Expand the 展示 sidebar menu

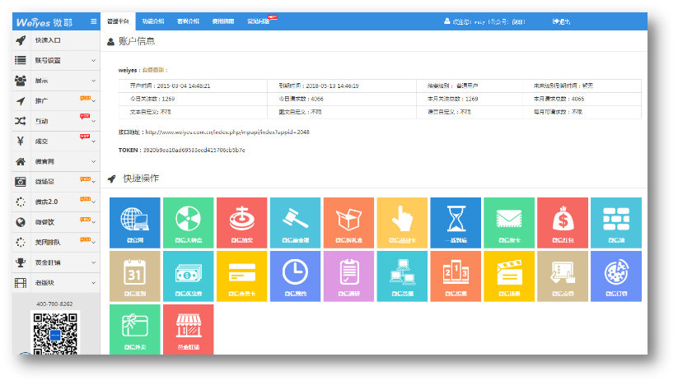[56, 81]
